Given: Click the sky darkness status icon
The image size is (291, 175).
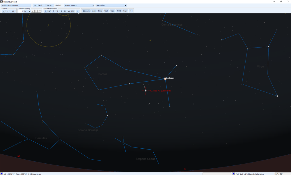Looking at the screenshot, I should point(234,174).
